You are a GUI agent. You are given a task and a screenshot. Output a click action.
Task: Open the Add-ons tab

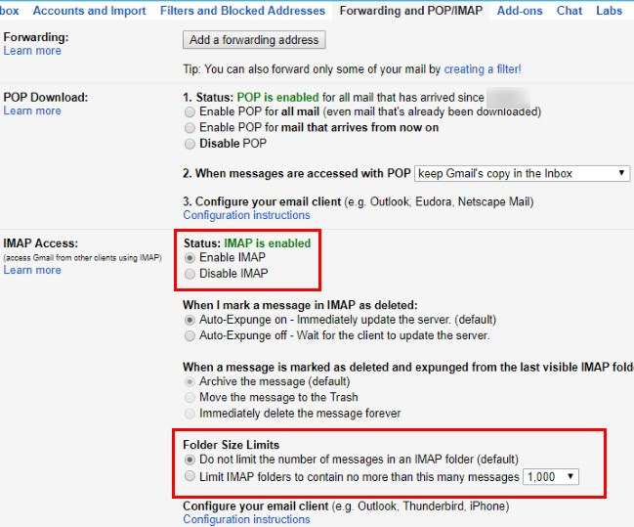click(x=520, y=11)
